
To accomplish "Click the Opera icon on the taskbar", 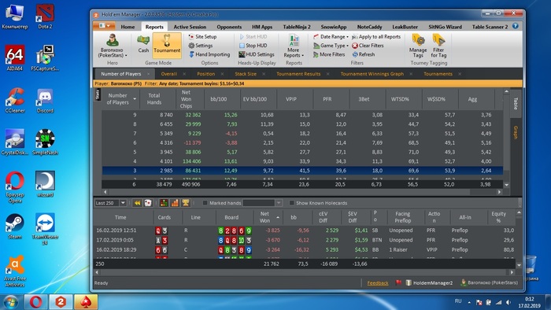I will coord(35,302).
